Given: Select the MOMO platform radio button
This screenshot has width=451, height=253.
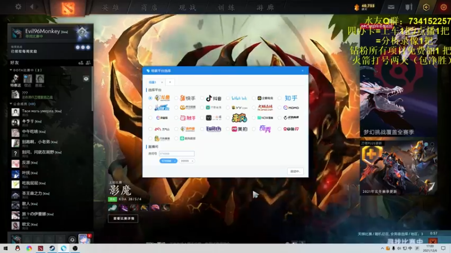Looking at the screenshot, I should [x=279, y=107].
